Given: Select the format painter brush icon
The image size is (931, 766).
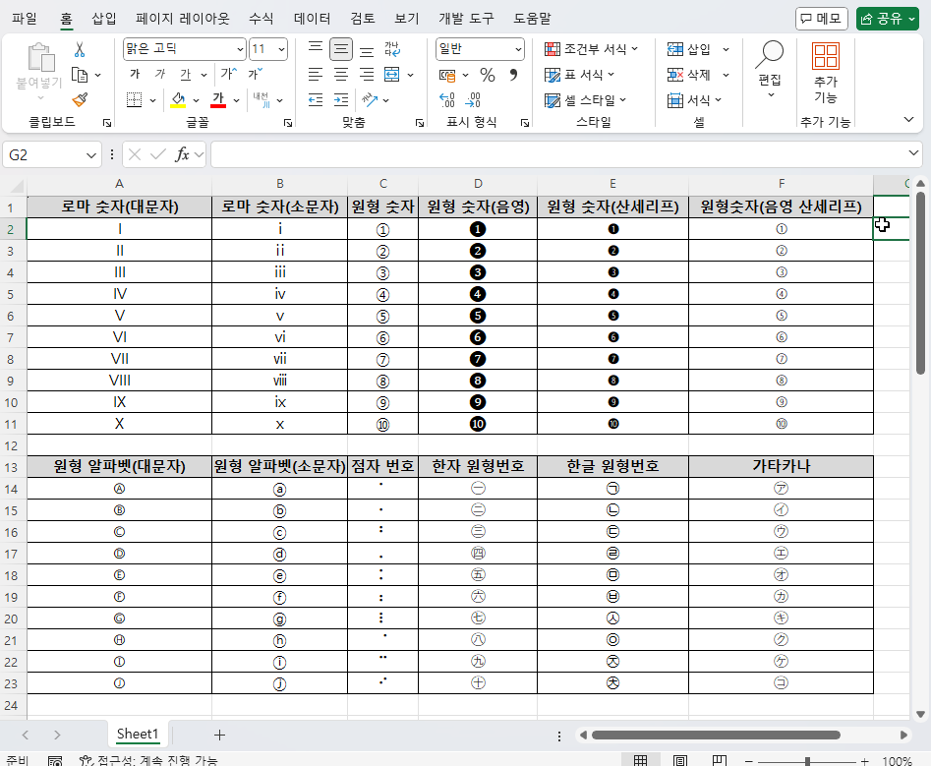Looking at the screenshot, I should [x=81, y=98].
